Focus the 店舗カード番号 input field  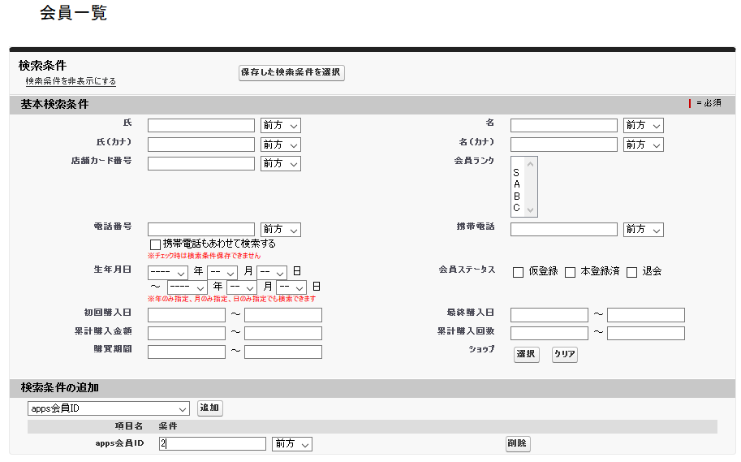pyautogui.click(x=200, y=164)
